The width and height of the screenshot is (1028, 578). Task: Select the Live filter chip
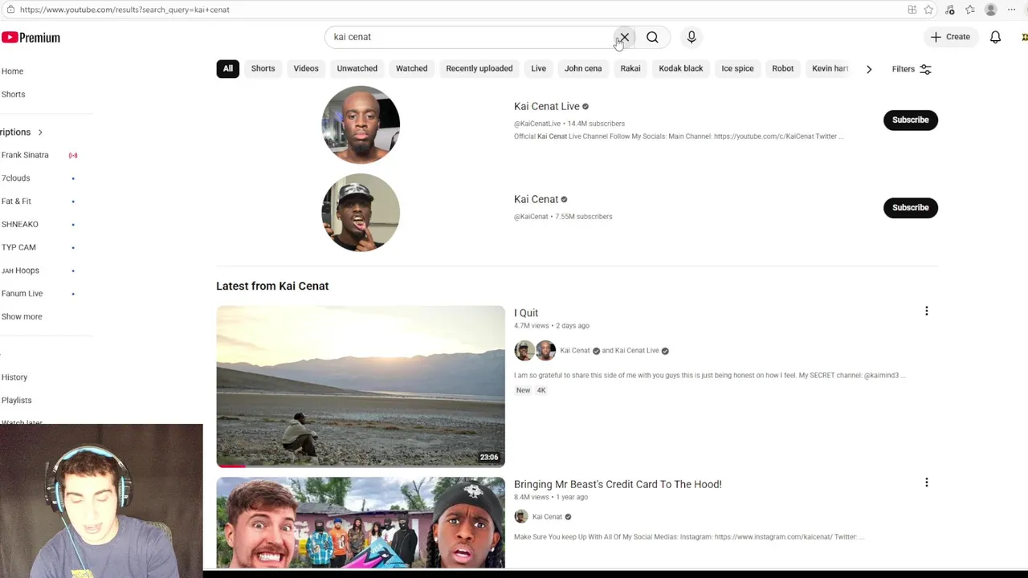[x=538, y=68]
